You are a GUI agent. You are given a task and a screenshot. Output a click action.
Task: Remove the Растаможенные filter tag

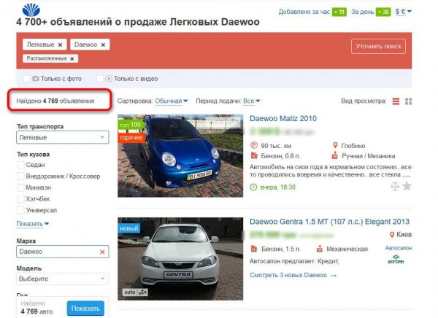click(x=72, y=58)
